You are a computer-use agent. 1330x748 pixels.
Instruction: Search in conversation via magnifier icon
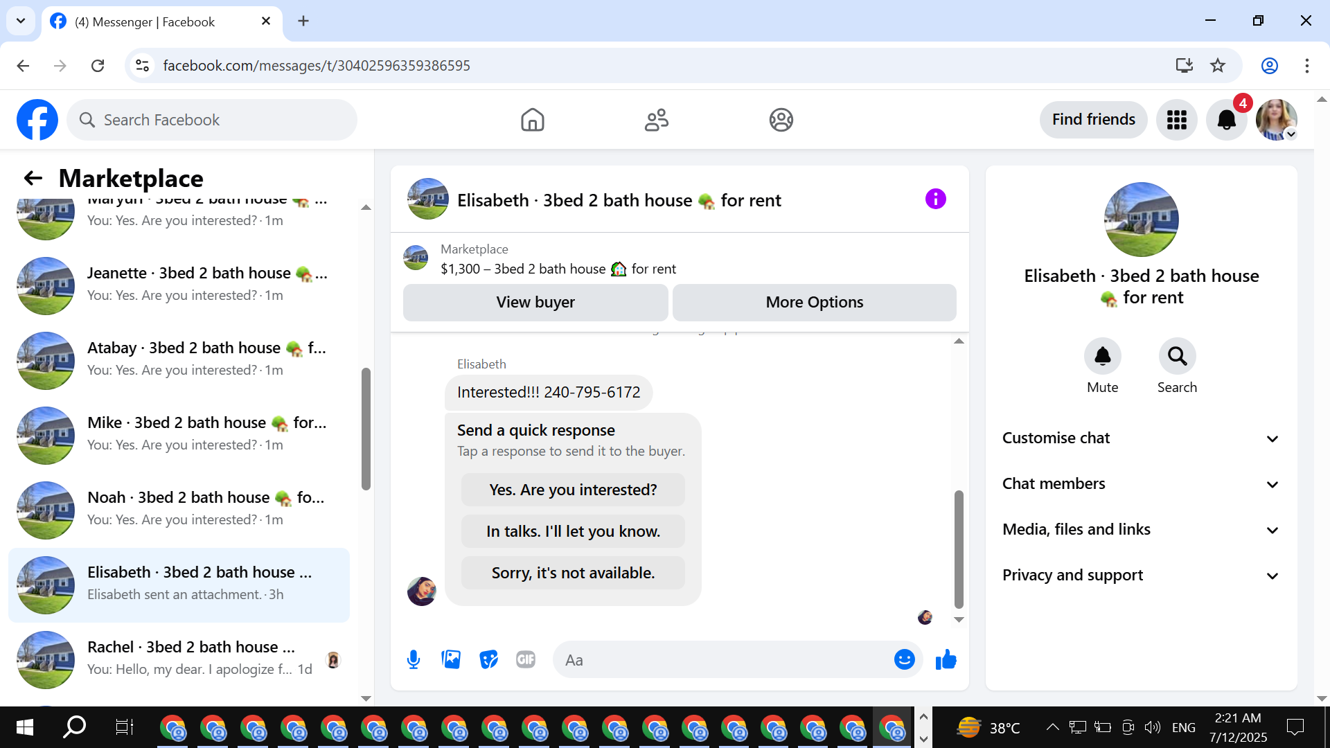(x=1177, y=356)
